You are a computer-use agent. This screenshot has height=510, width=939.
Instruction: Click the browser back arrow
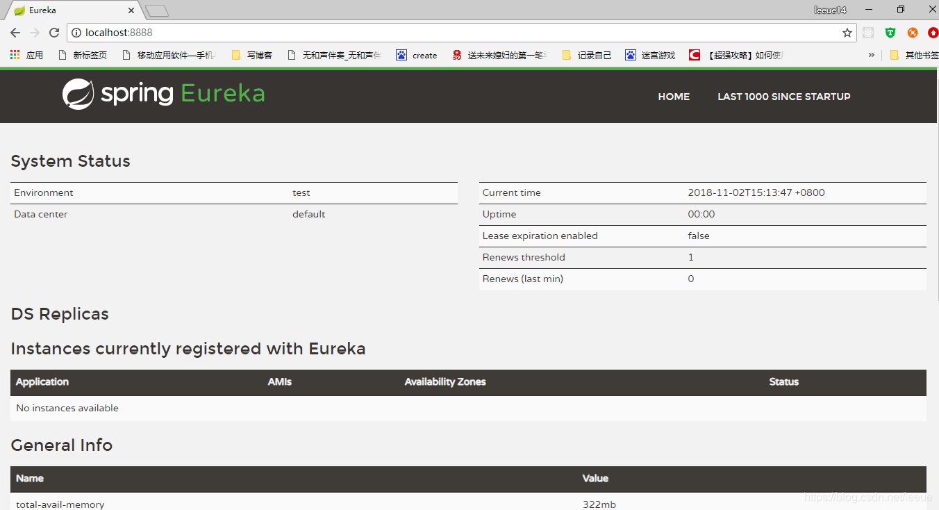(15, 33)
